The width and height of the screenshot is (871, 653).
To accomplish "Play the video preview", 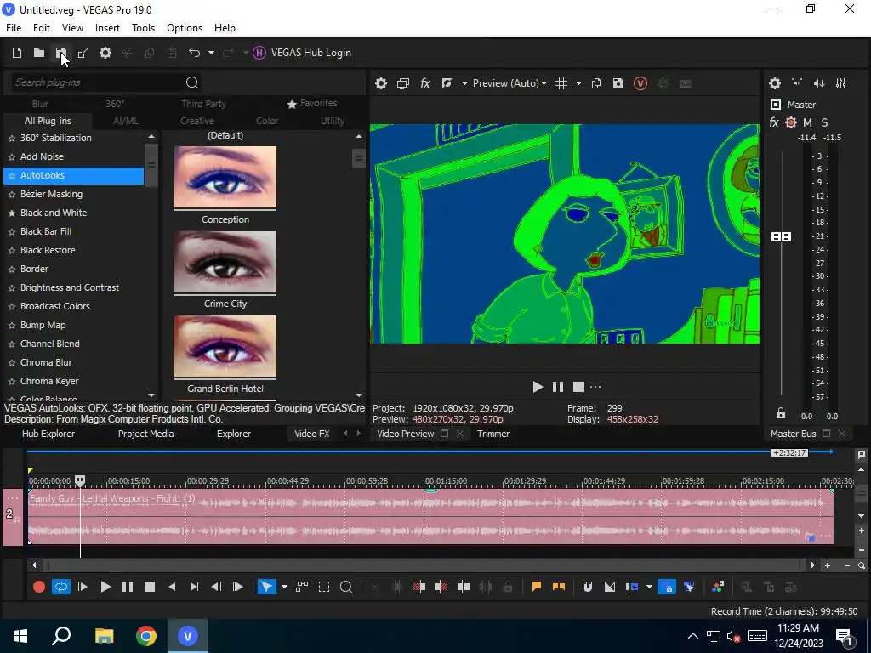I will (538, 387).
